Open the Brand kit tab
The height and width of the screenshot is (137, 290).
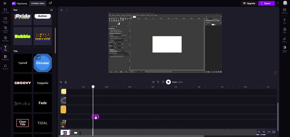point(5,67)
